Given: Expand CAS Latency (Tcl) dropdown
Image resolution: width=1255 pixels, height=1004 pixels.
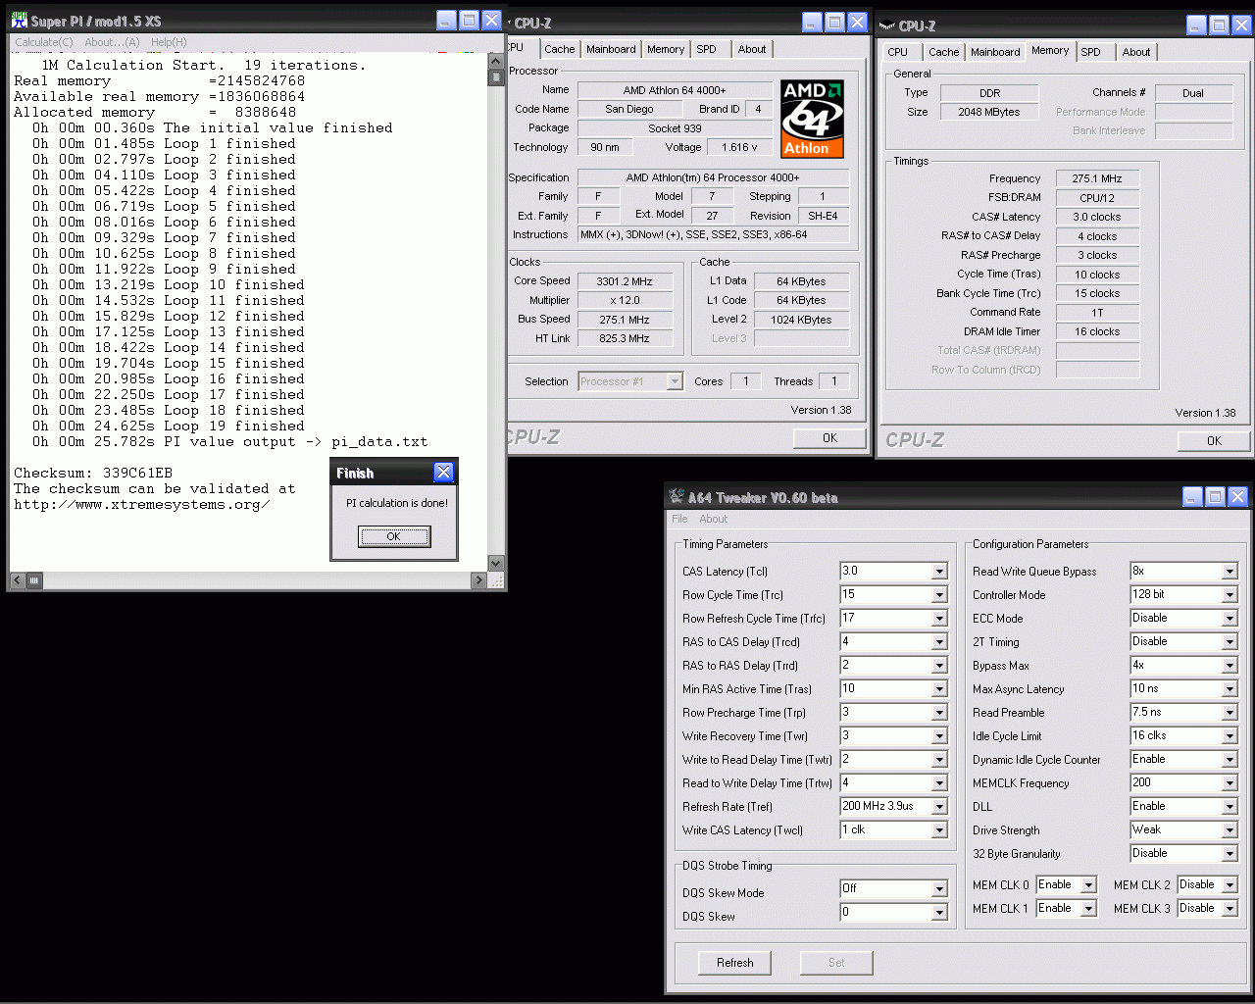Looking at the screenshot, I should click(x=938, y=572).
